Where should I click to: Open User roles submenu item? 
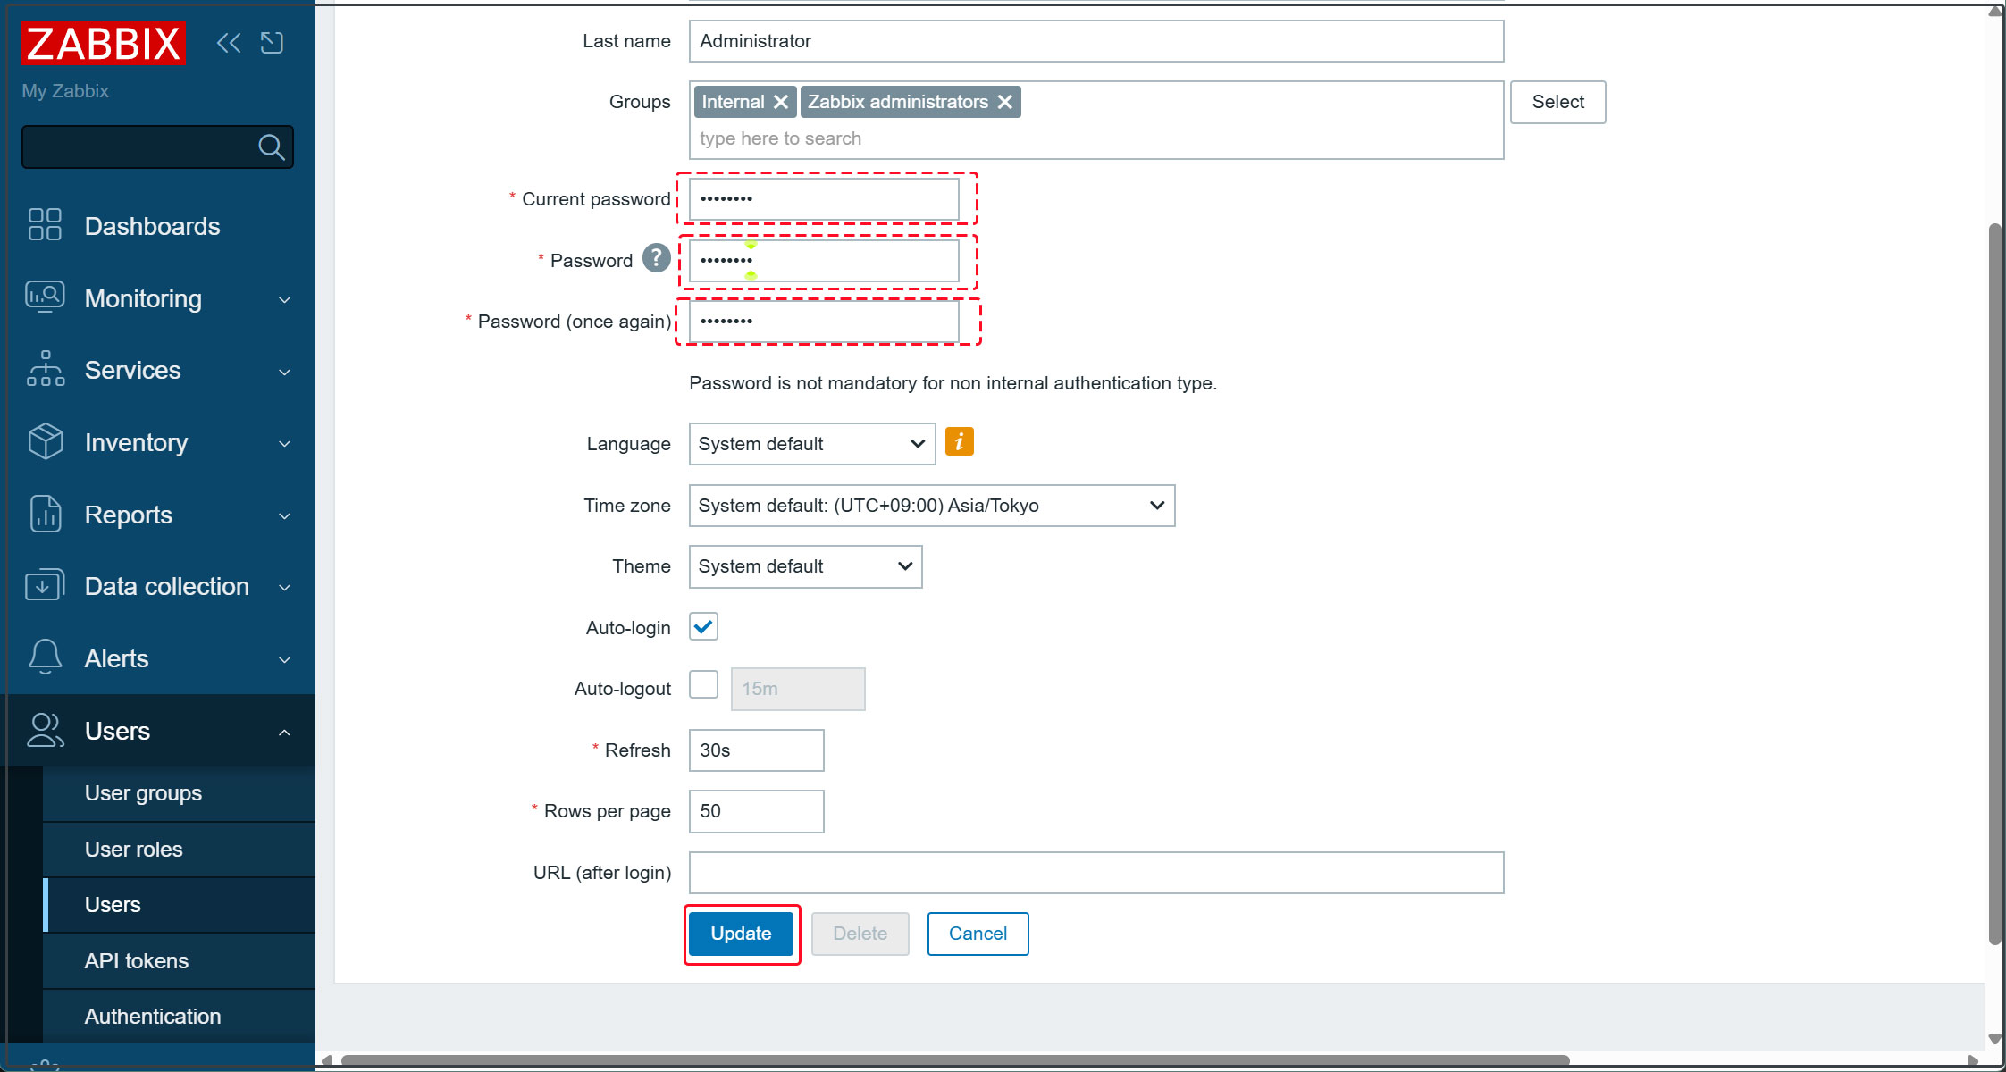click(x=134, y=850)
